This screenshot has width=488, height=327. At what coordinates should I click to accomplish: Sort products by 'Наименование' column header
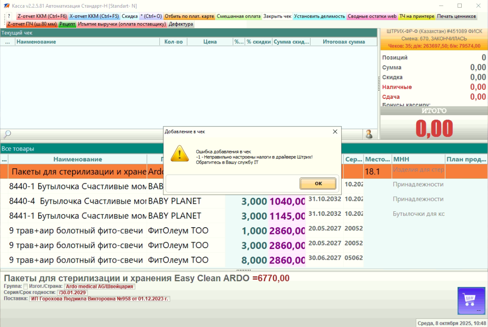pos(77,159)
